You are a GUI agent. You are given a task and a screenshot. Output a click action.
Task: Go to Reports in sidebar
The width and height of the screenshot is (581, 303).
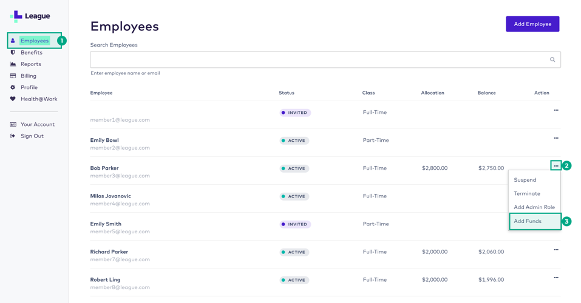pyautogui.click(x=31, y=64)
